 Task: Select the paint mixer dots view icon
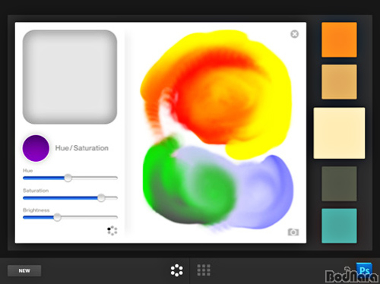click(177, 270)
